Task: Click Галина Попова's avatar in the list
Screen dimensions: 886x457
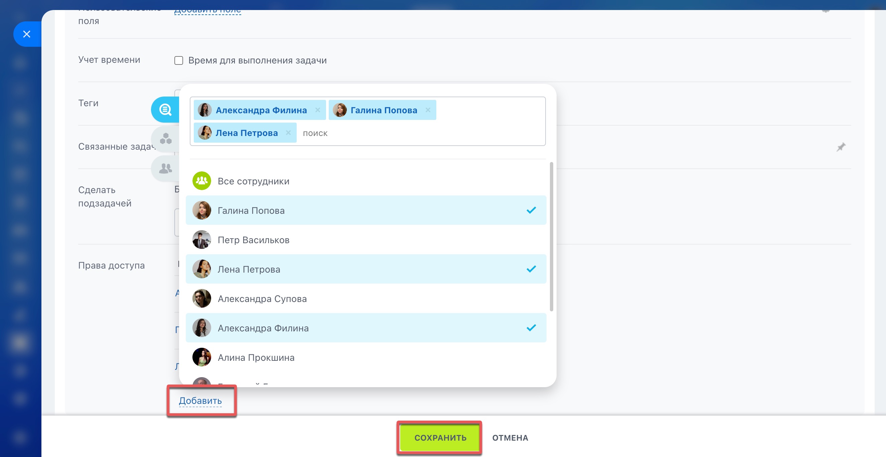Action: (x=201, y=210)
